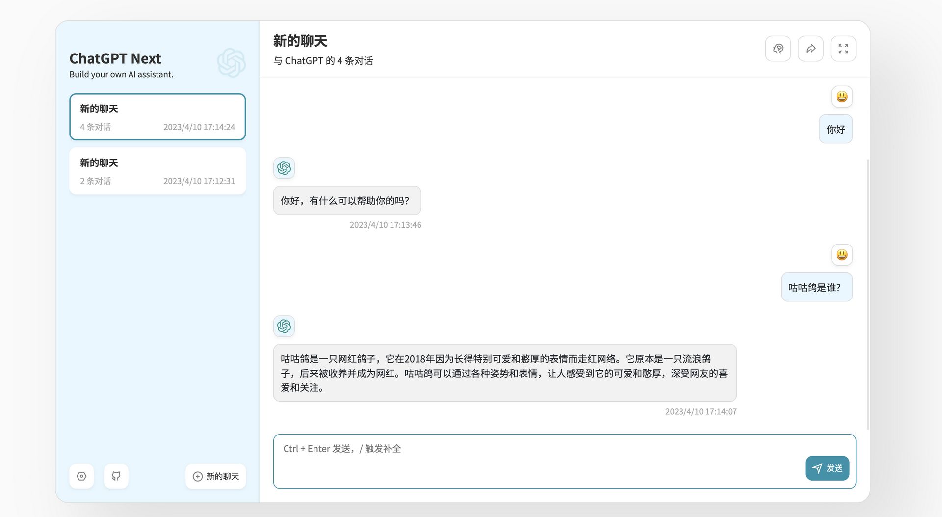Click the long 咕咕鸽 answer bubble
The height and width of the screenshot is (517, 942).
504,373
